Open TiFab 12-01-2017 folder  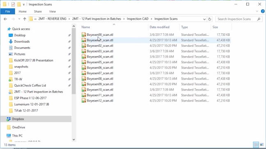[x=26, y=111]
